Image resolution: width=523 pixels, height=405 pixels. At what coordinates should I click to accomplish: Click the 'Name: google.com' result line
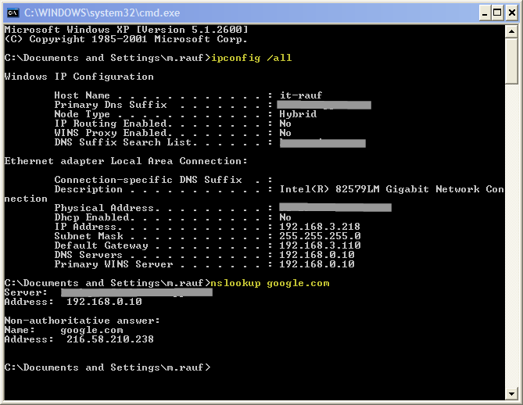pos(63,330)
